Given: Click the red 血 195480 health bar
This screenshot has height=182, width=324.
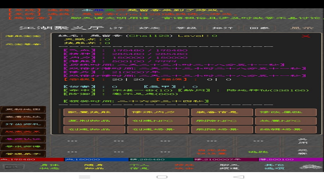Looking at the screenshot, I should coord(32,160).
